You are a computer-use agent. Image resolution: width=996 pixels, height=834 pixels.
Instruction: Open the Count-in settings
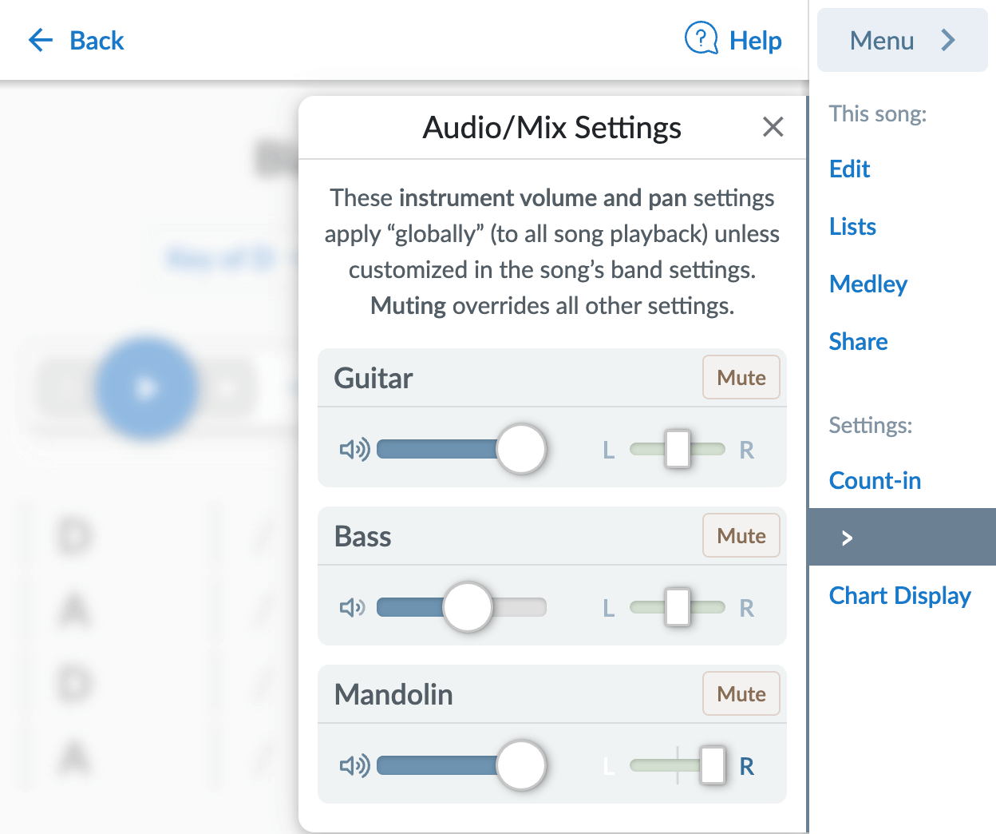[875, 480]
